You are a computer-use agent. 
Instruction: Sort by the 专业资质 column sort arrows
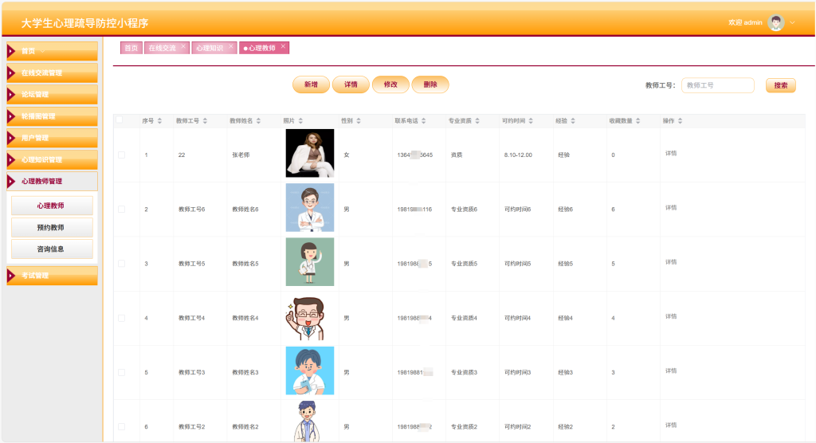pos(477,121)
